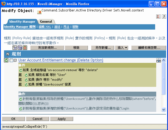Click the rules list scrollbar up arrow
The image size is (168, 130).
point(163,60)
